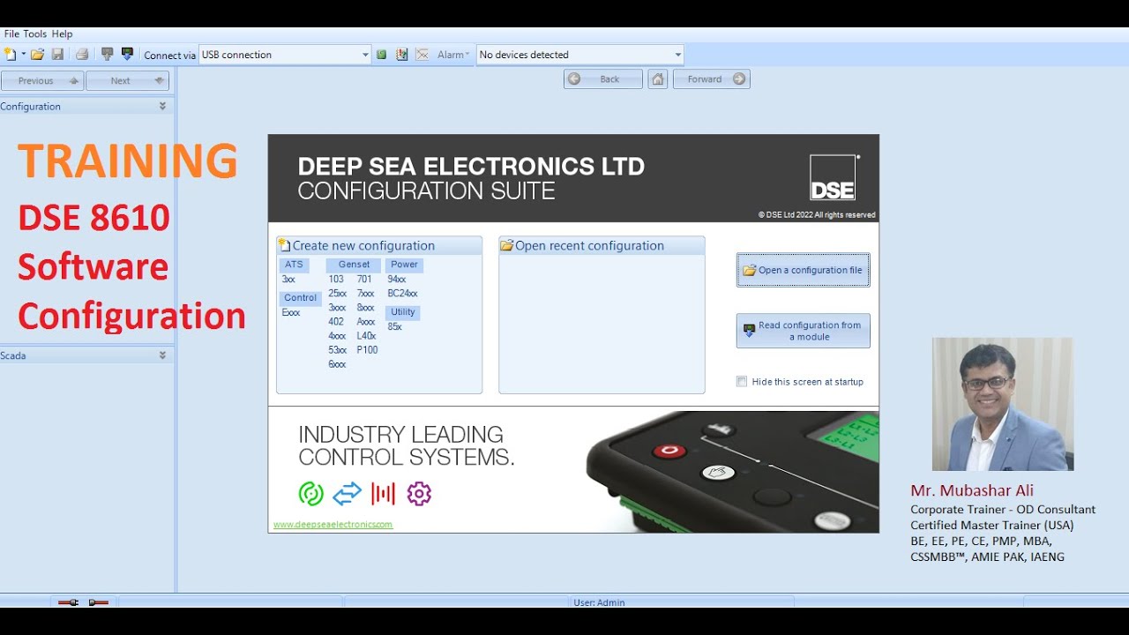Select Genset 6xxx module type

click(337, 364)
